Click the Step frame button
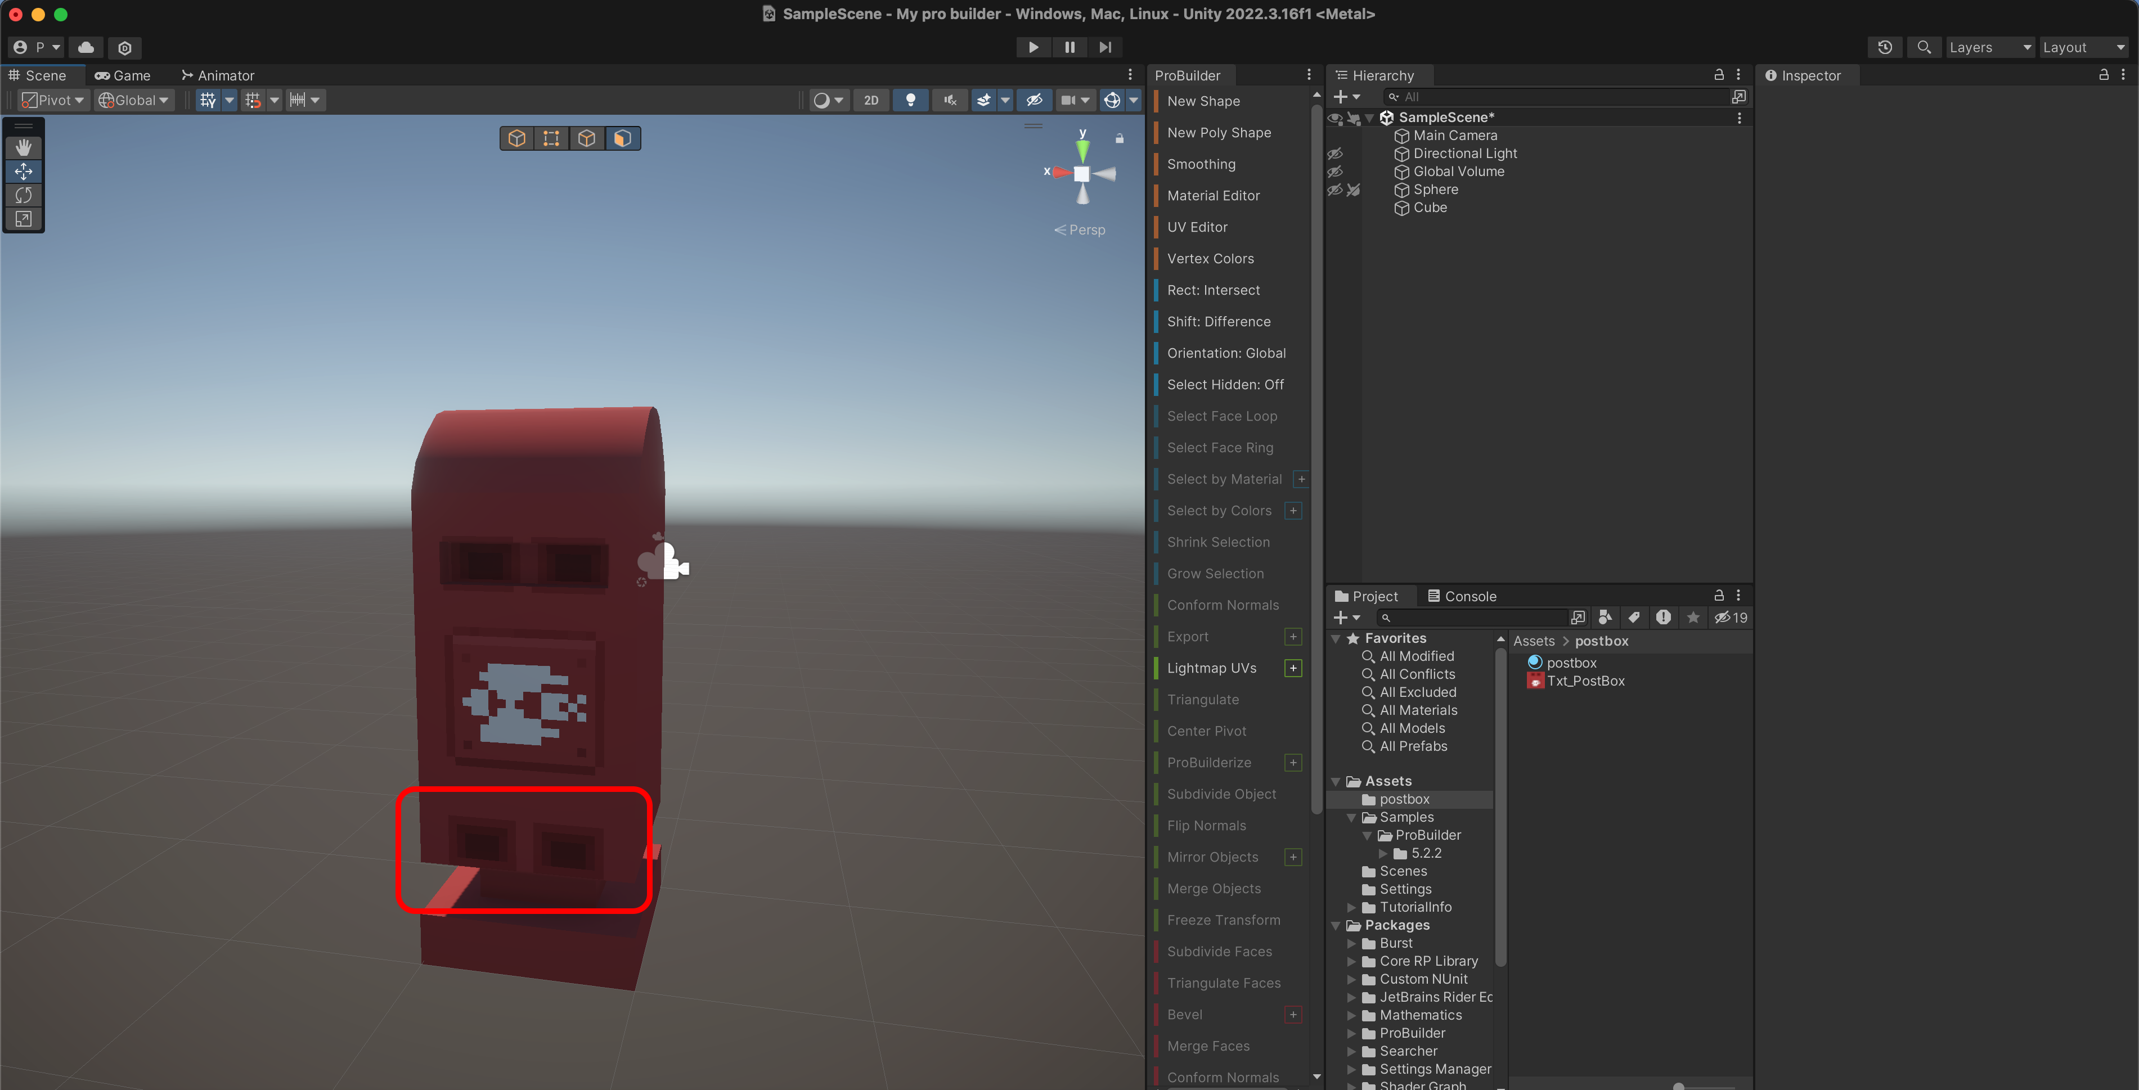This screenshot has height=1090, width=2139. [x=1104, y=47]
